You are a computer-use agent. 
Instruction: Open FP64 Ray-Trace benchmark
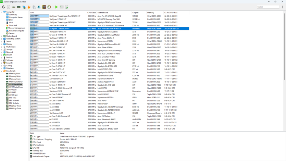click(x=15, y=109)
